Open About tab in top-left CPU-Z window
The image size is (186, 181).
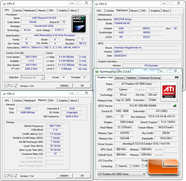point(74,11)
